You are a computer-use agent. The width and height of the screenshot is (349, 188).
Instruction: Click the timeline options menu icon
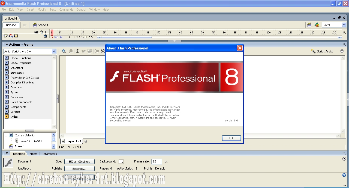pyautogui.click(x=344, y=33)
